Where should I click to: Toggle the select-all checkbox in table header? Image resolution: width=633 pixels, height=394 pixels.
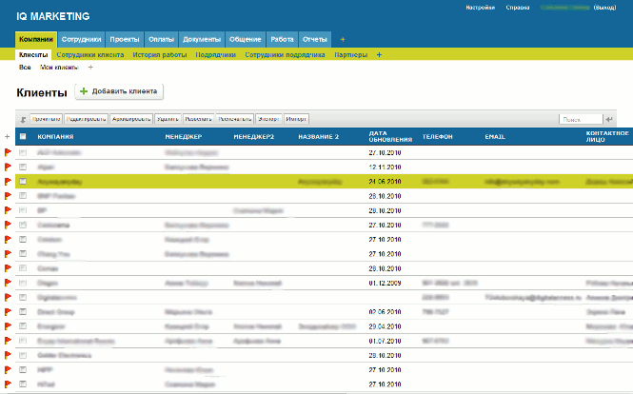coord(23,137)
